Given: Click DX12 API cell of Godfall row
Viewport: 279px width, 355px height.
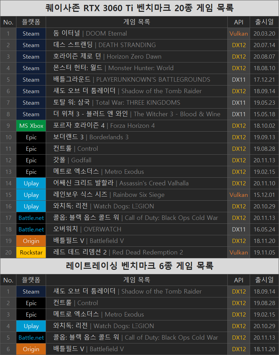Looking at the screenshot, I should click(239, 160).
